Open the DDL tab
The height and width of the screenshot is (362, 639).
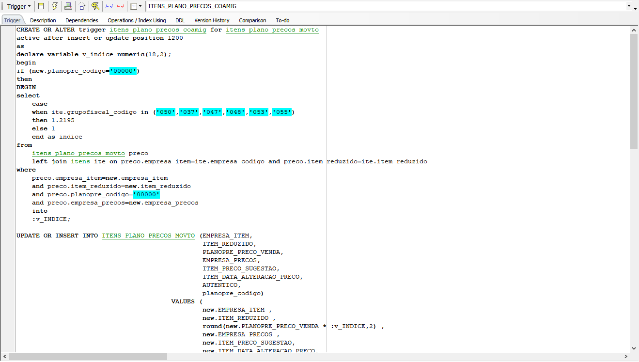click(180, 20)
